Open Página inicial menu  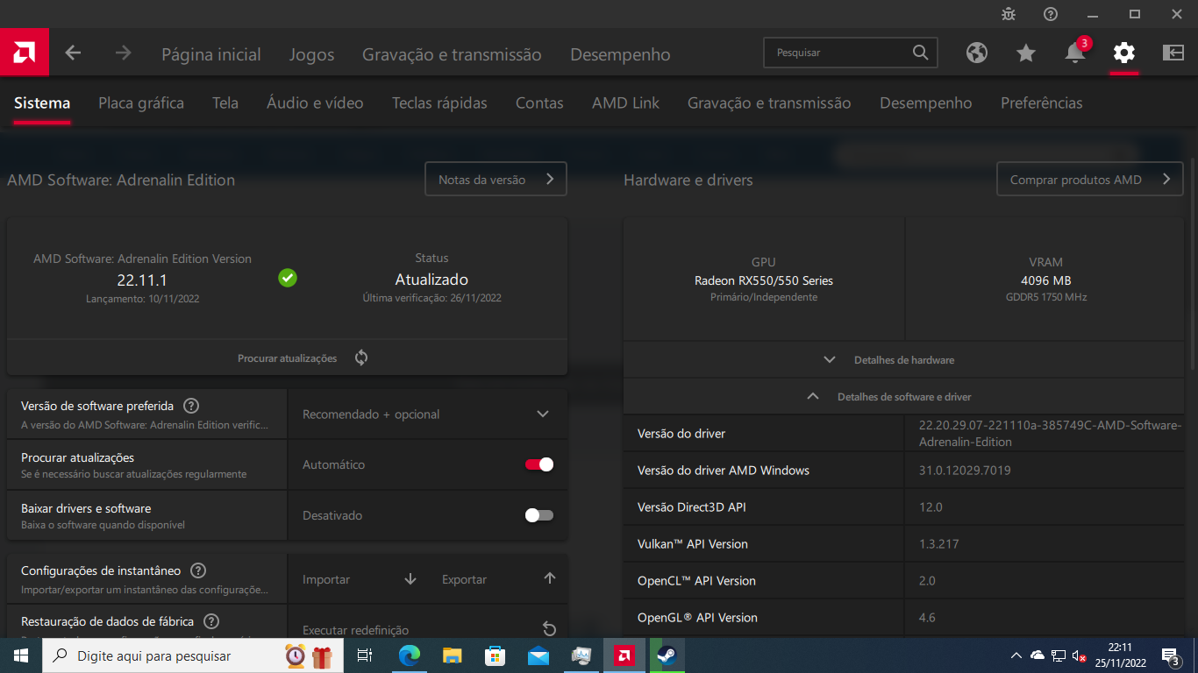point(211,54)
